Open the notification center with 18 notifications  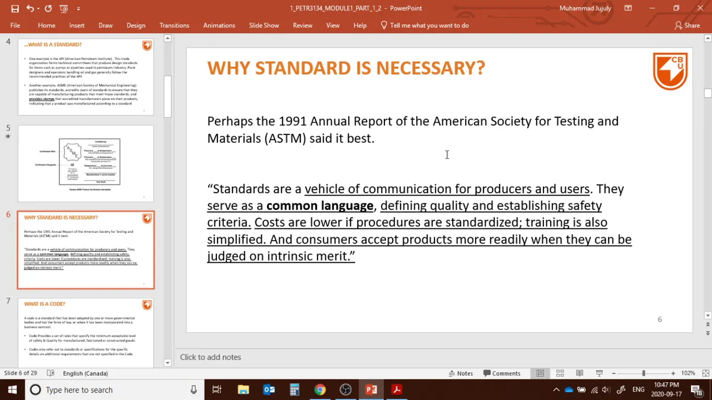point(695,390)
